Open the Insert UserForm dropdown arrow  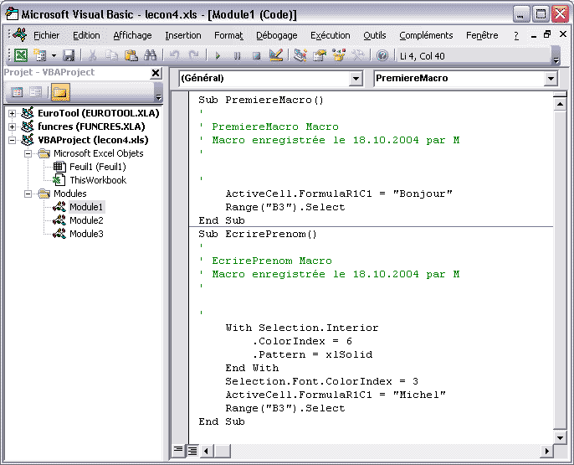point(54,55)
